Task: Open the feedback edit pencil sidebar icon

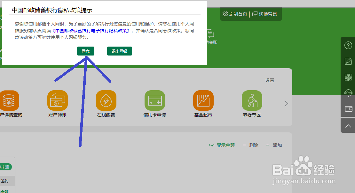Action: tap(348, 61)
